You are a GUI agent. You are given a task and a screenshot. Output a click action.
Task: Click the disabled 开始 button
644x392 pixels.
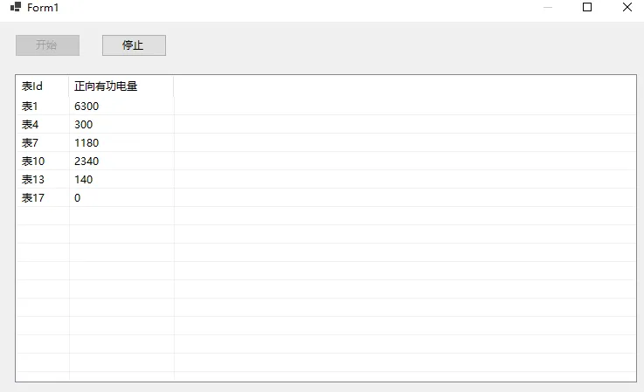47,45
